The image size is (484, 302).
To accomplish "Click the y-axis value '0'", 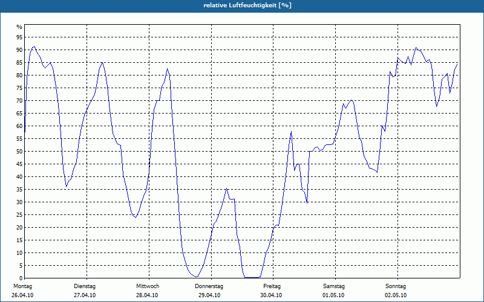I will click(x=21, y=278).
